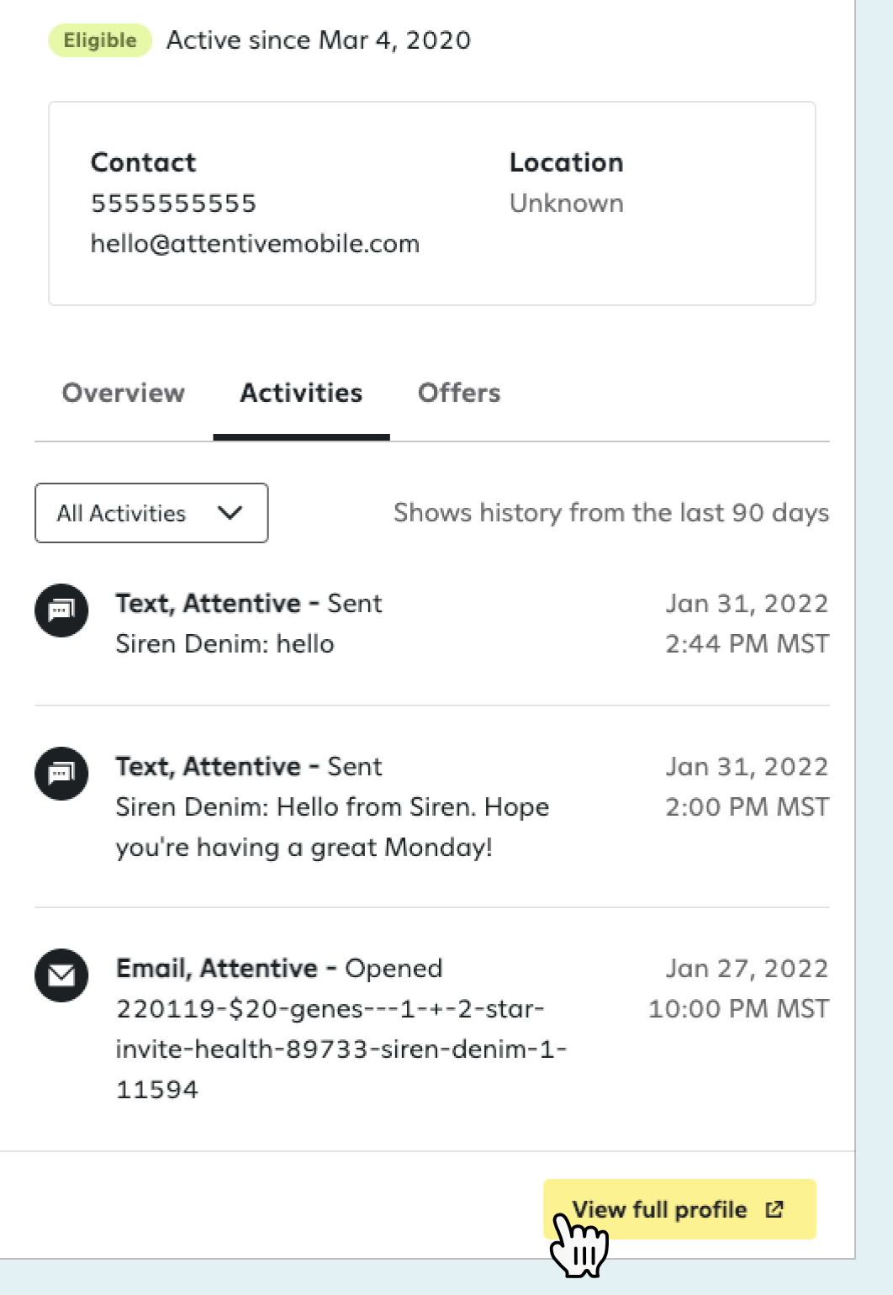
Task: Click the Contact heading in info card
Action: 143,162
